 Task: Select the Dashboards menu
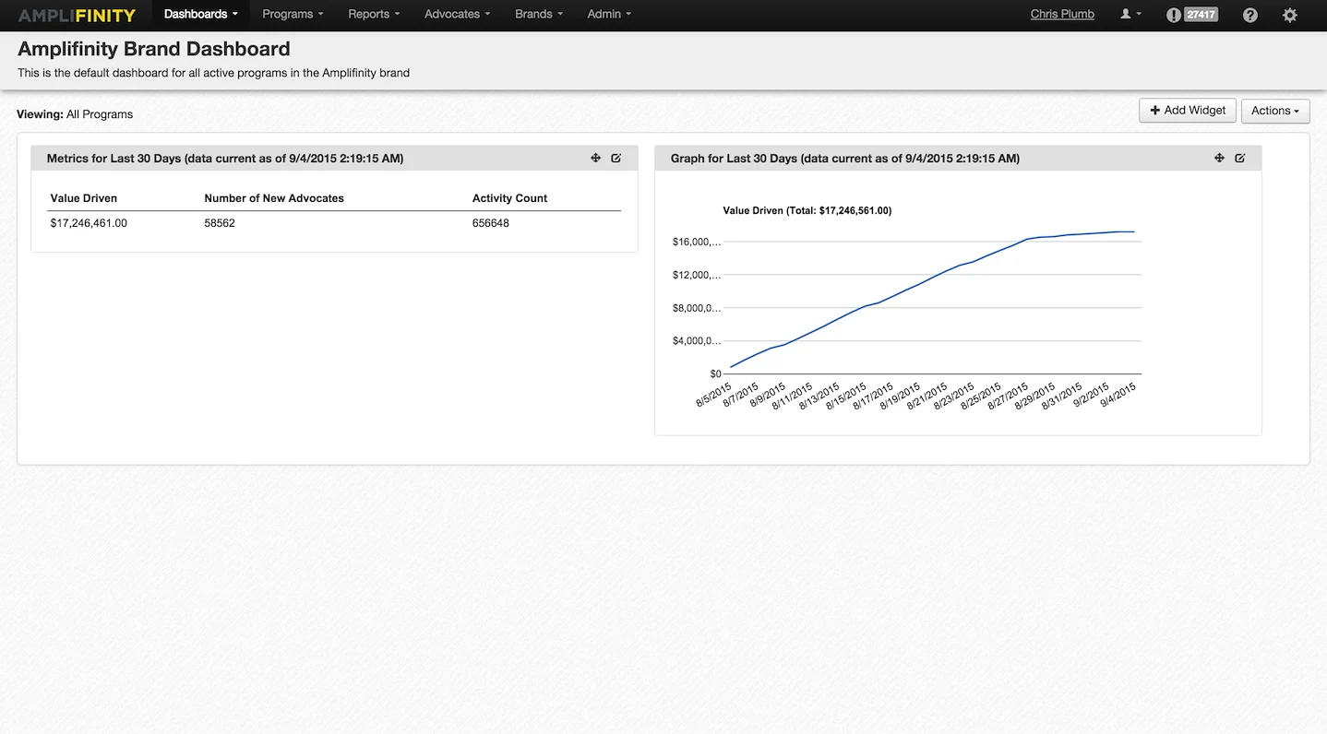199,15
